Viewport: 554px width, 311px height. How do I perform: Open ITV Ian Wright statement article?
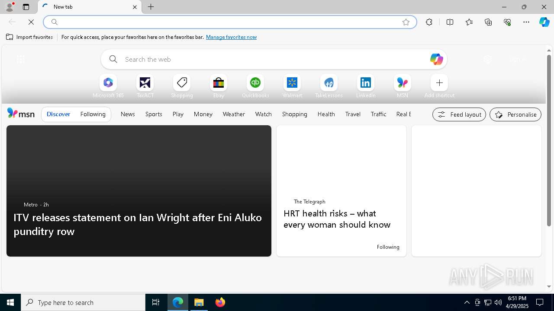138,224
